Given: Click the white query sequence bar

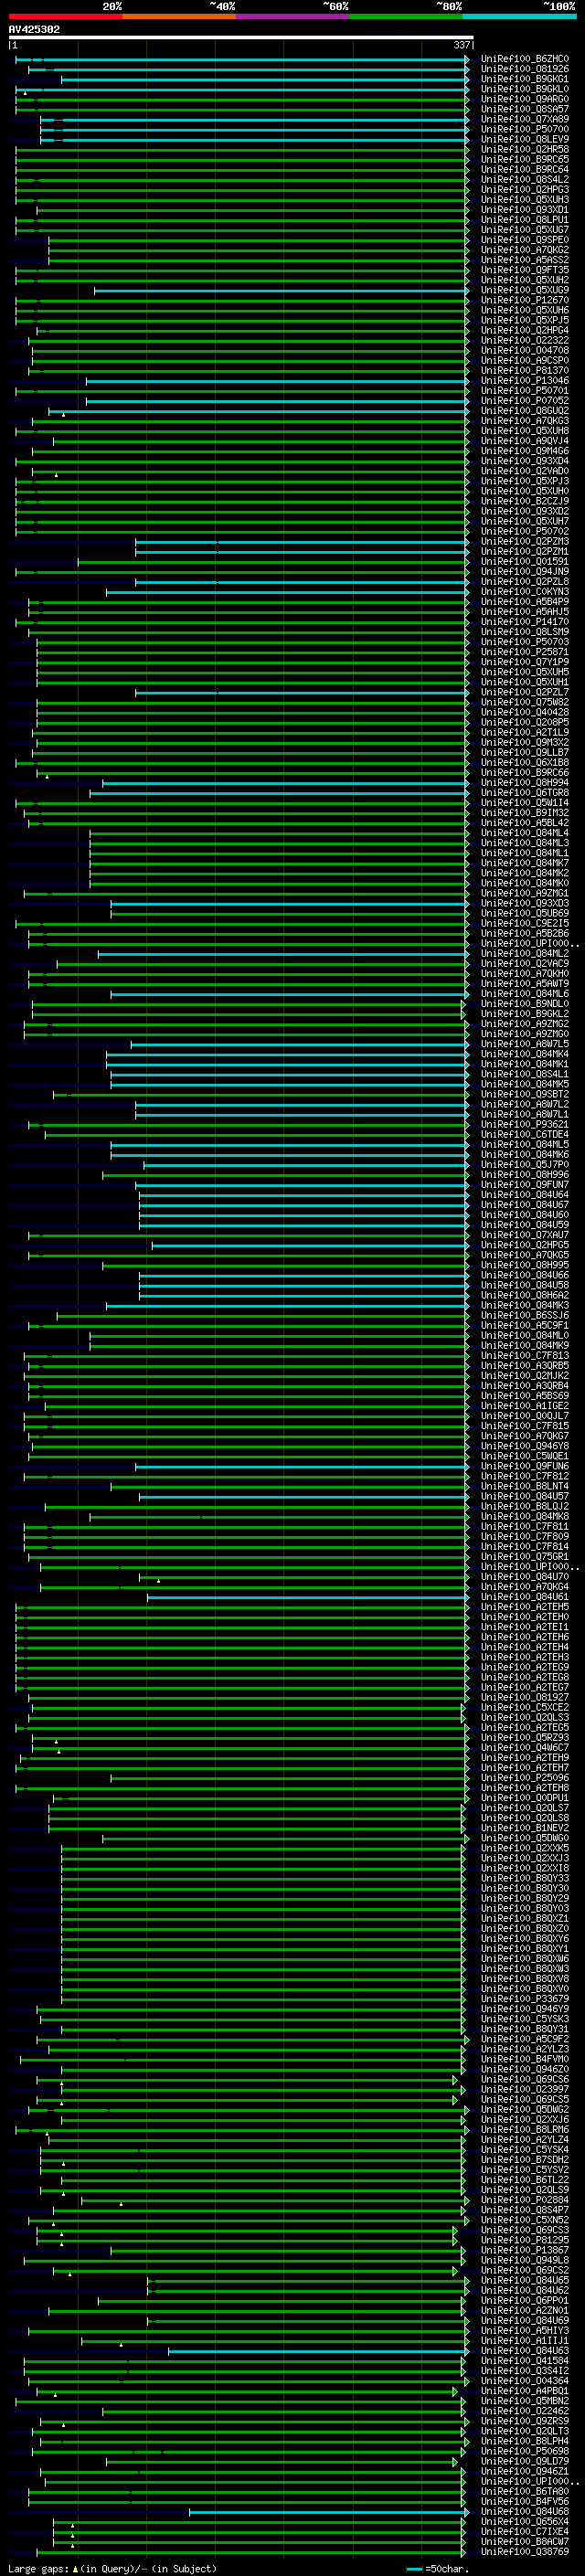Looking at the screenshot, I should (240, 38).
